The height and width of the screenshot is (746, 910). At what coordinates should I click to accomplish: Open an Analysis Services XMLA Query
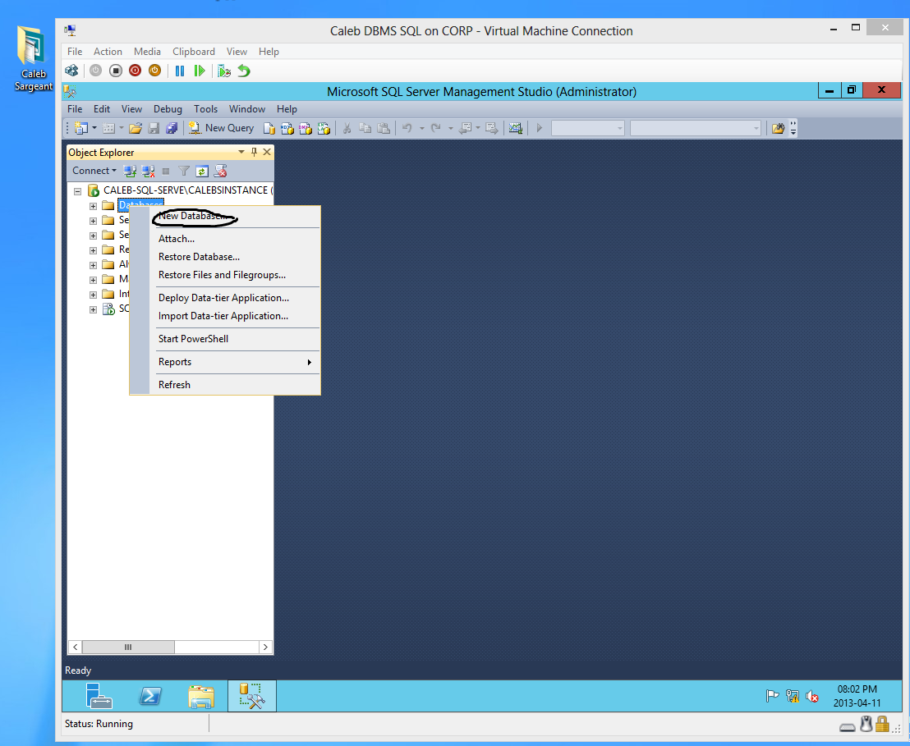324,128
